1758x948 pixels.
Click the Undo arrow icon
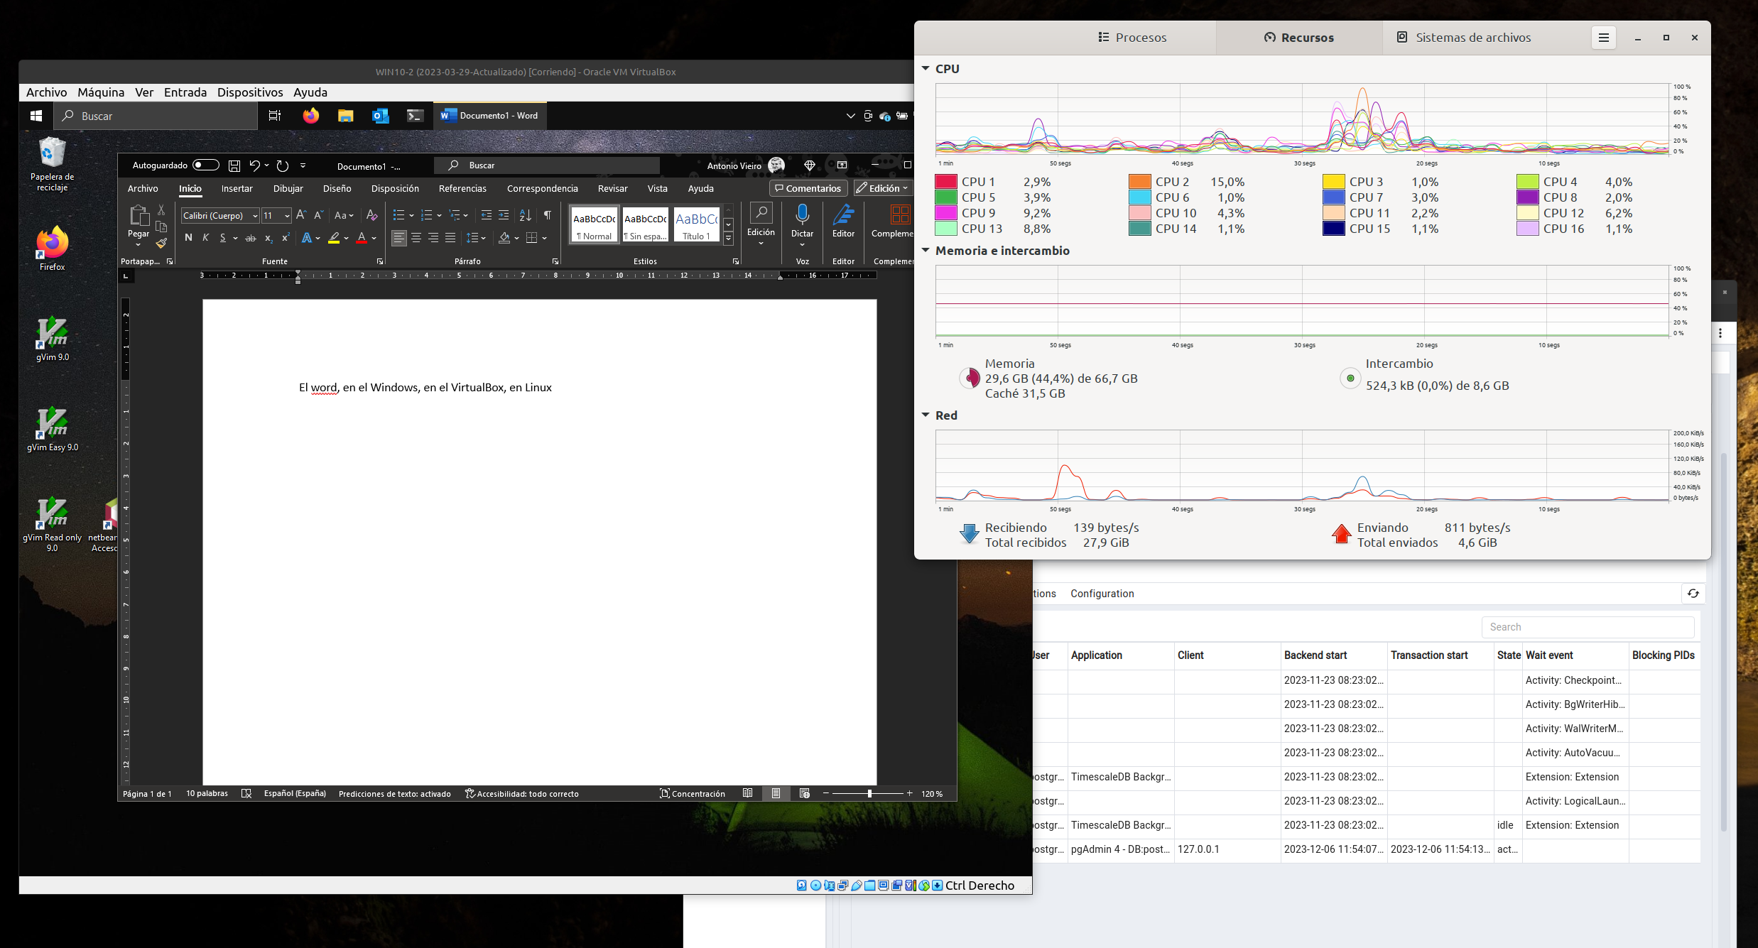tap(254, 165)
